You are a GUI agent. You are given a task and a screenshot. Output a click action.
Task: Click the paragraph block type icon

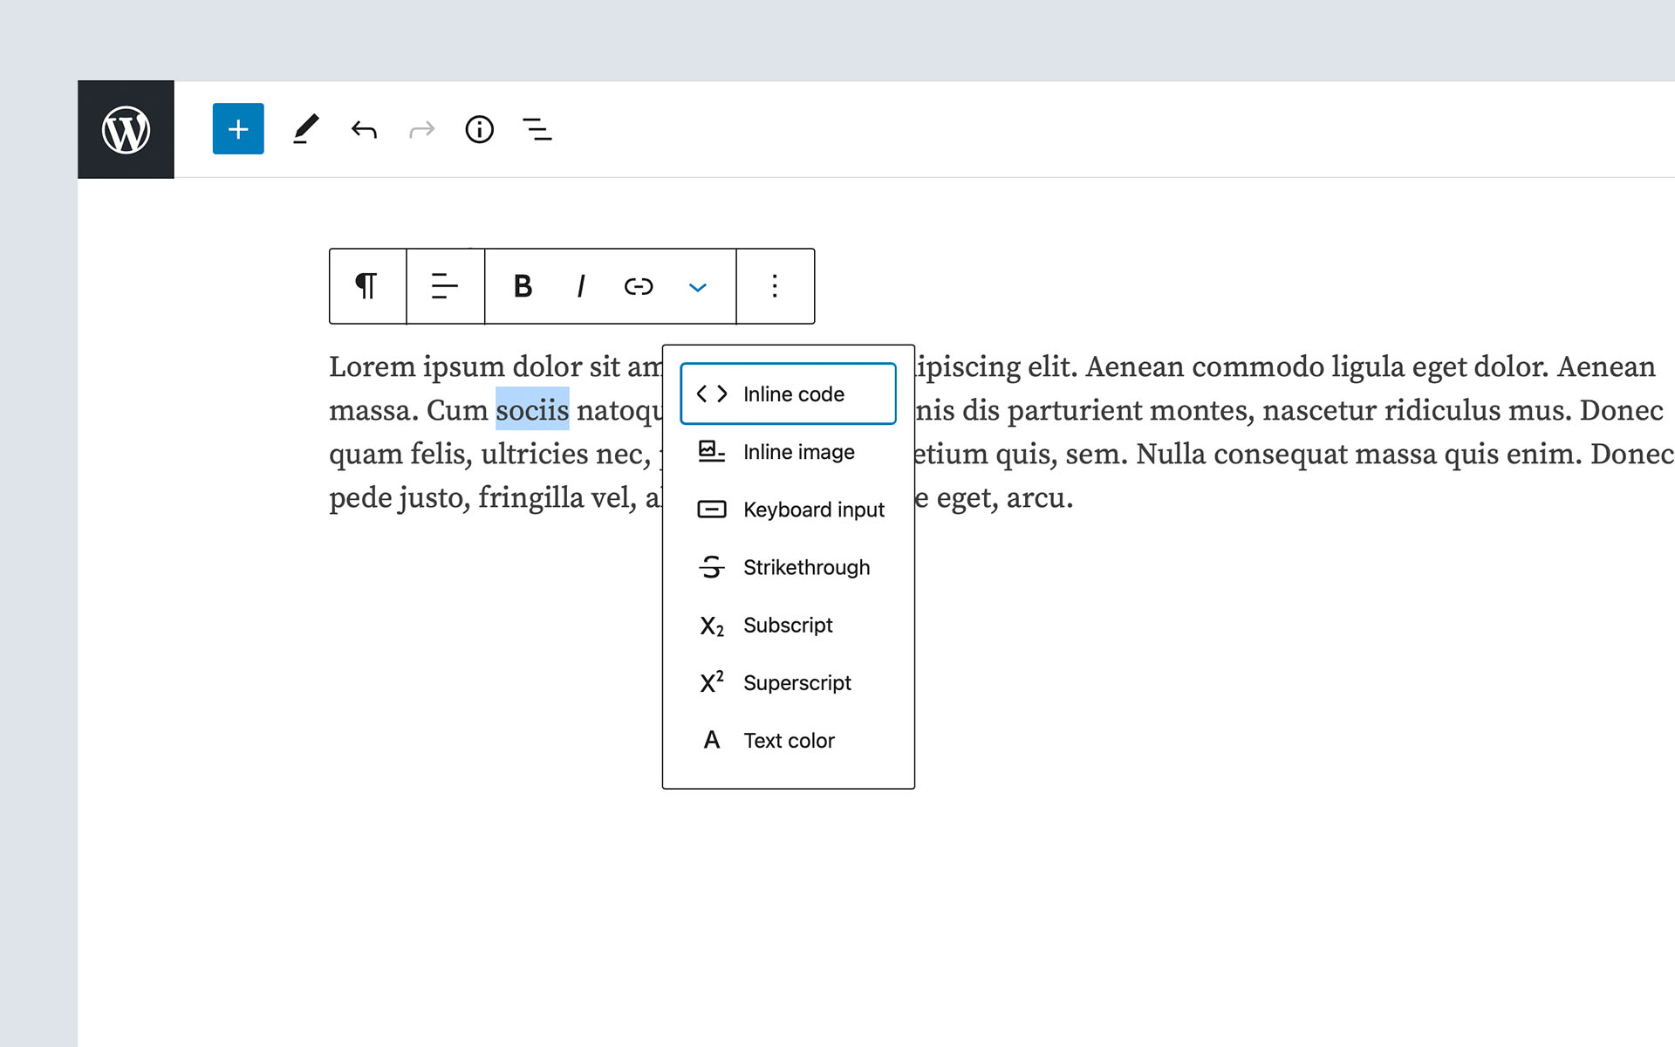(x=367, y=285)
